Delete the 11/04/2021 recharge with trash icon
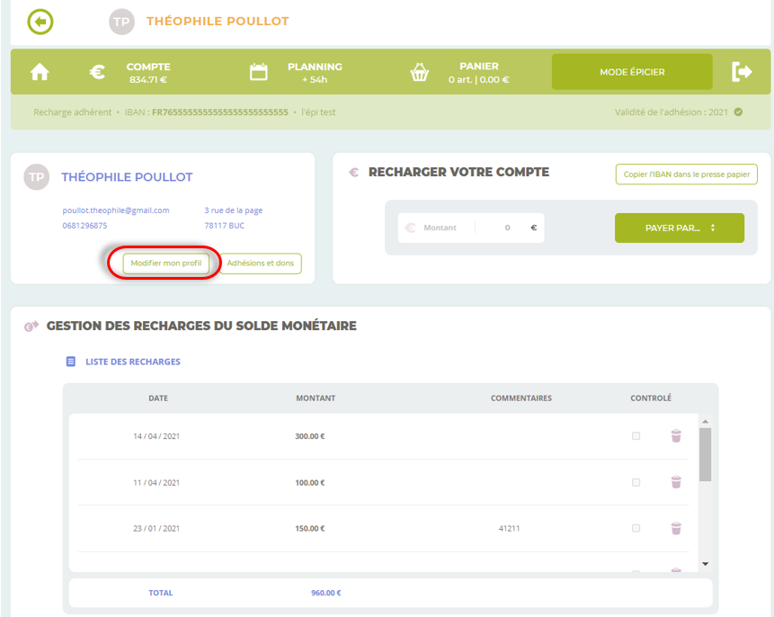The width and height of the screenshot is (774, 617). tap(676, 482)
